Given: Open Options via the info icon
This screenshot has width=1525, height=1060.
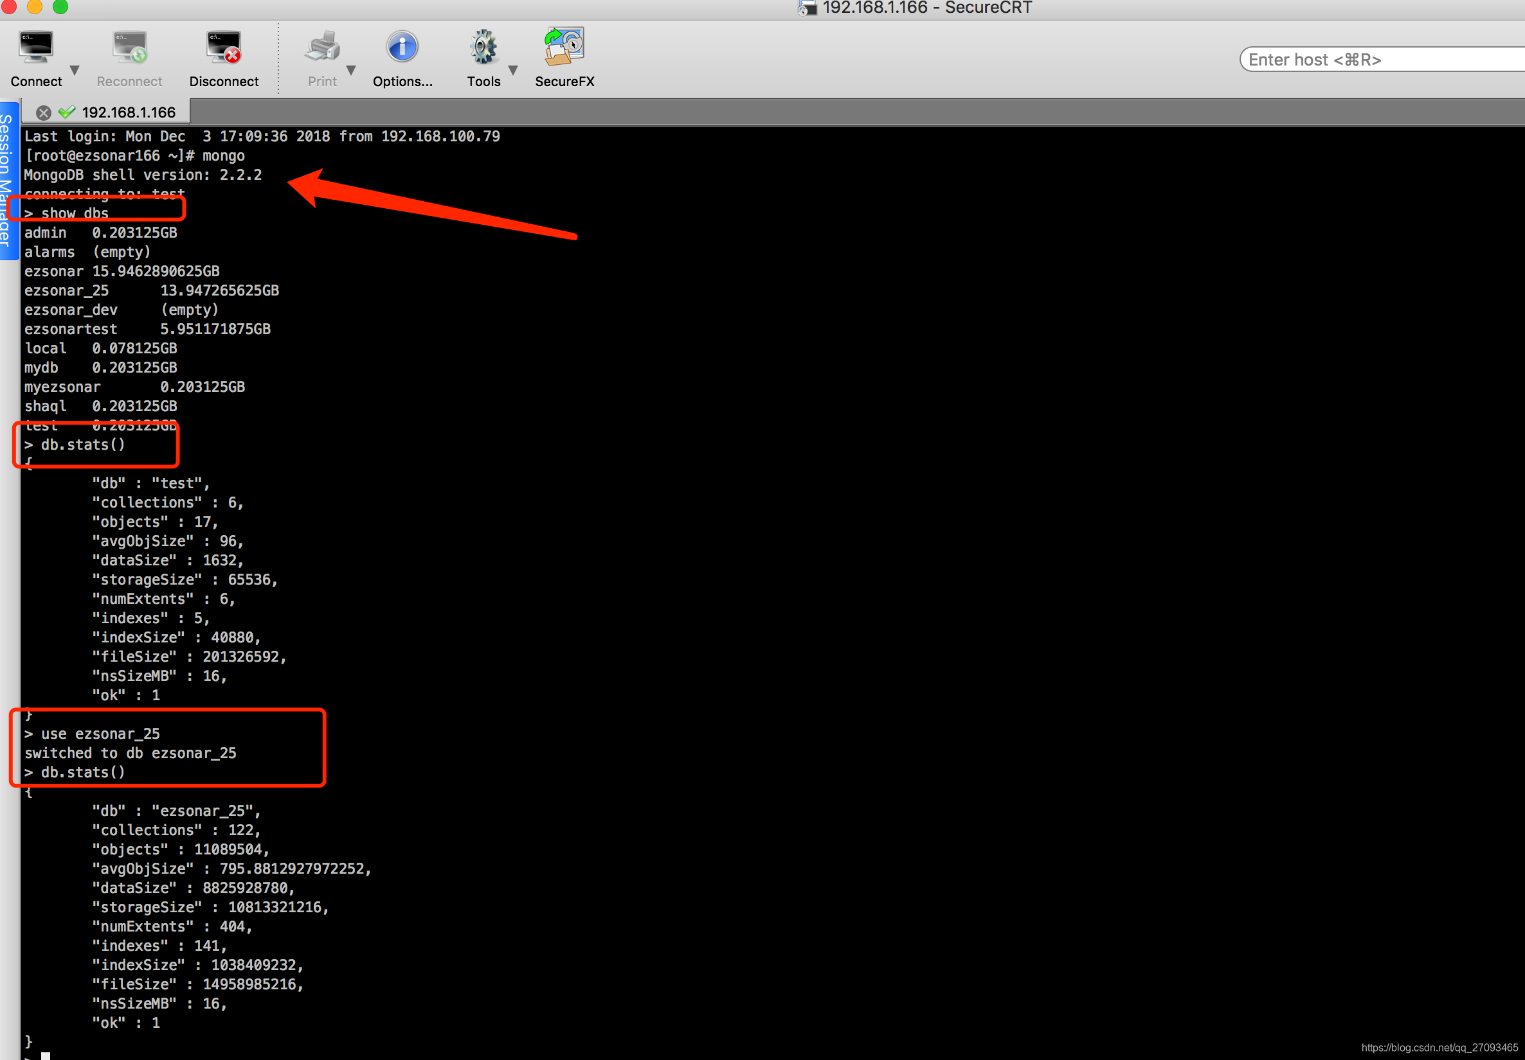Looking at the screenshot, I should 402,48.
